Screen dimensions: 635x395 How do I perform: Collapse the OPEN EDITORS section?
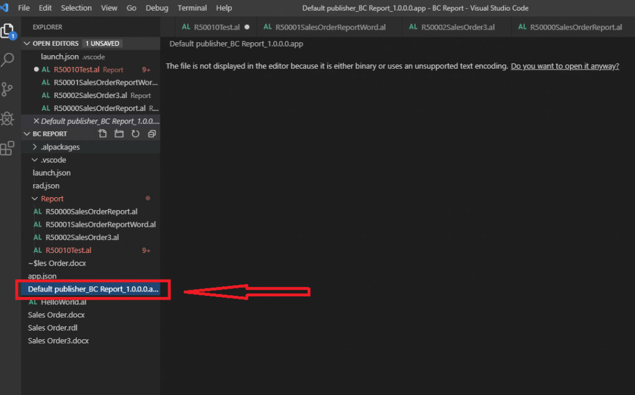pos(28,43)
